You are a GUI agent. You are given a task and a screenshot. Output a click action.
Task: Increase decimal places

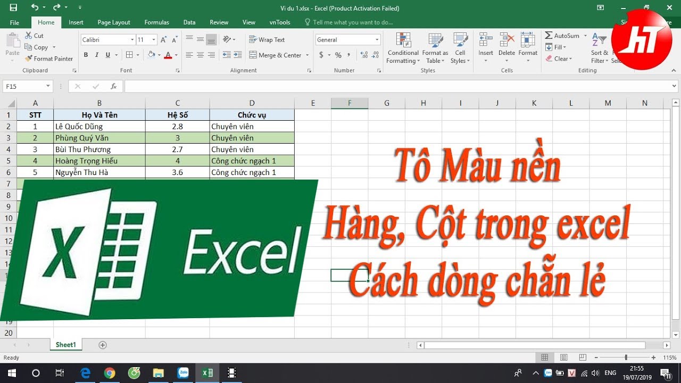pyautogui.click(x=364, y=55)
